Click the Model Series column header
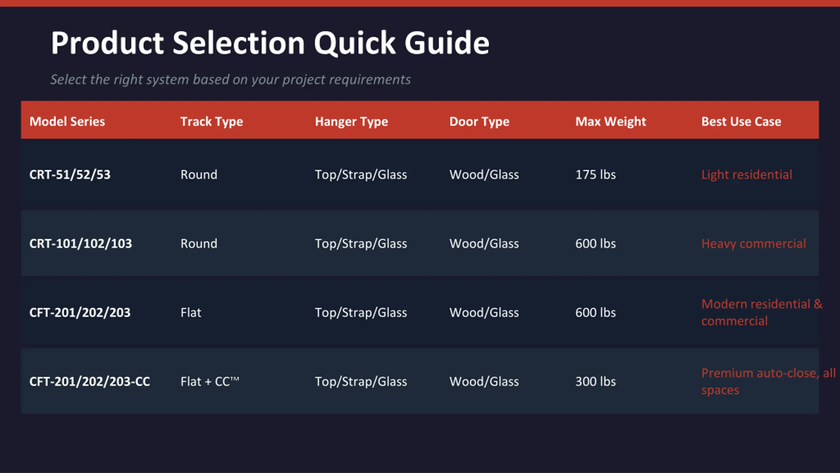Image resolution: width=840 pixels, height=473 pixels. pyautogui.click(x=67, y=122)
